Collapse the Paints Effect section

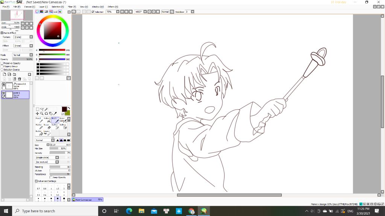point(2,33)
